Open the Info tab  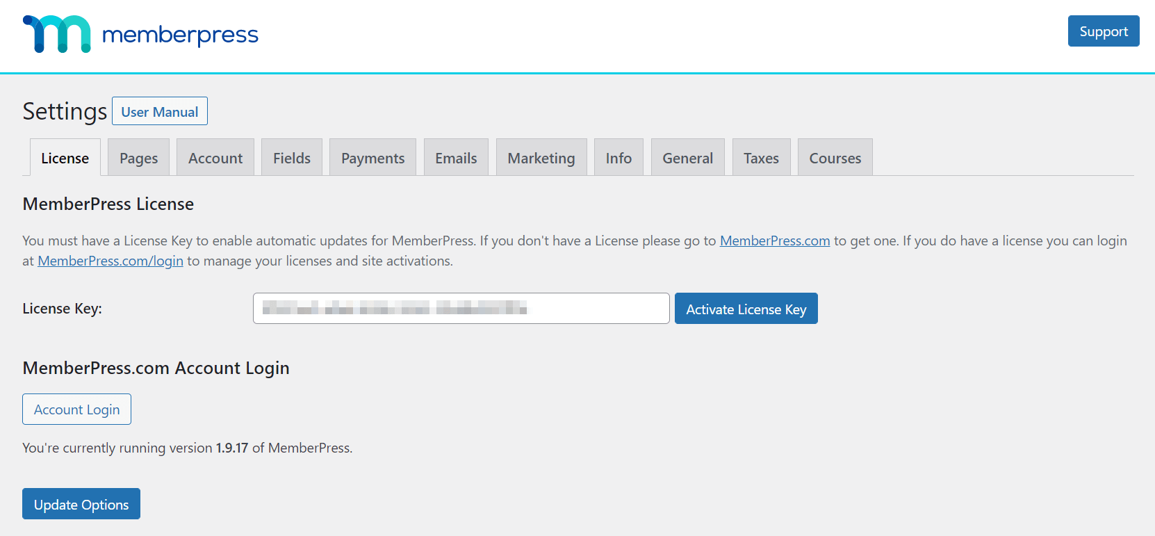pyautogui.click(x=619, y=158)
